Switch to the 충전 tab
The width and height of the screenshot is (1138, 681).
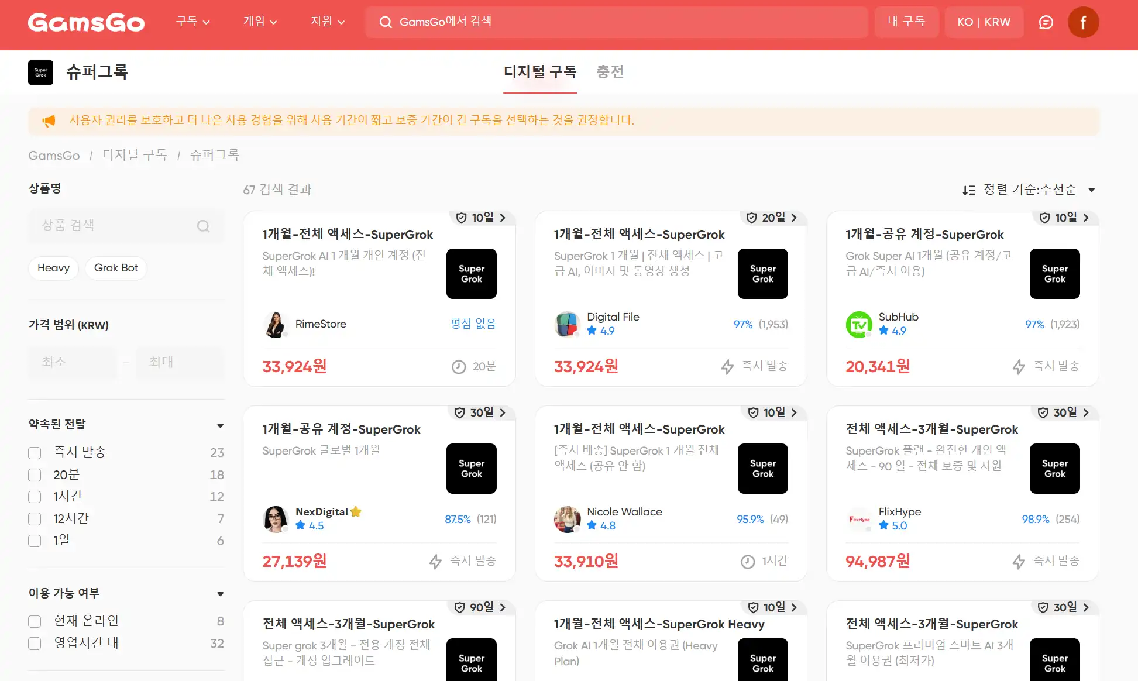pyautogui.click(x=610, y=72)
